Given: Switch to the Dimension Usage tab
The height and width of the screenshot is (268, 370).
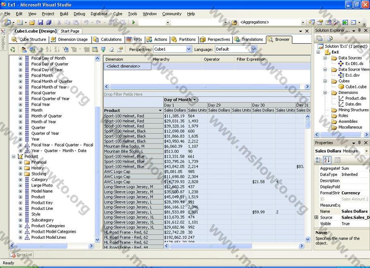Looking at the screenshot, I should click(73, 39).
